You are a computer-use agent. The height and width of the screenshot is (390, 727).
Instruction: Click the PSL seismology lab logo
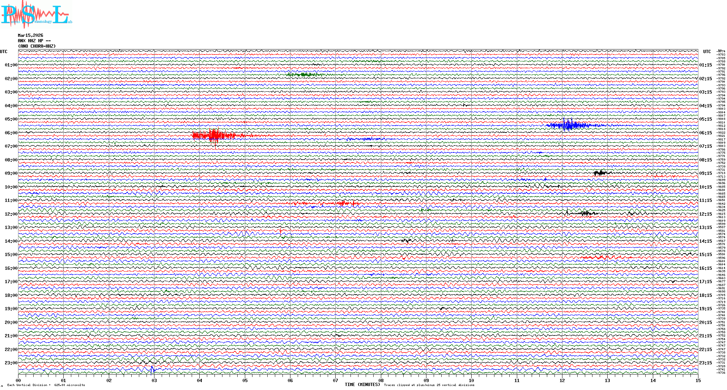[x=35, y=14]
